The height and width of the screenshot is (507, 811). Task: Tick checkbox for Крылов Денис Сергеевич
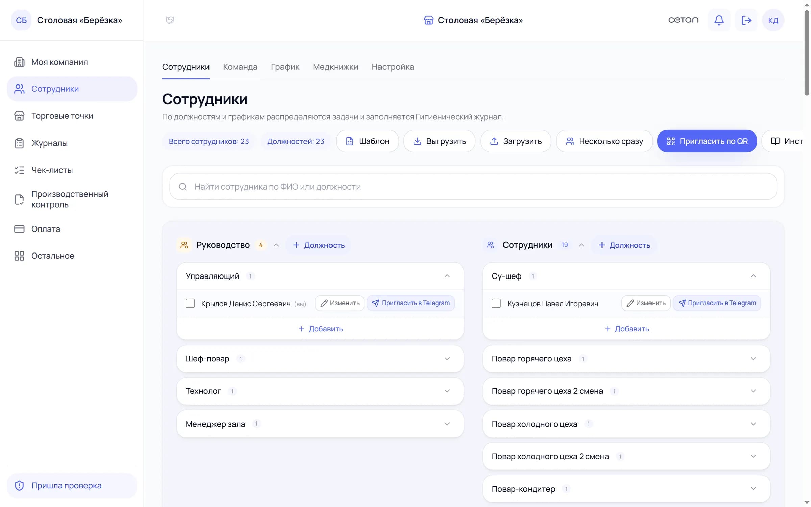[190, 303]
